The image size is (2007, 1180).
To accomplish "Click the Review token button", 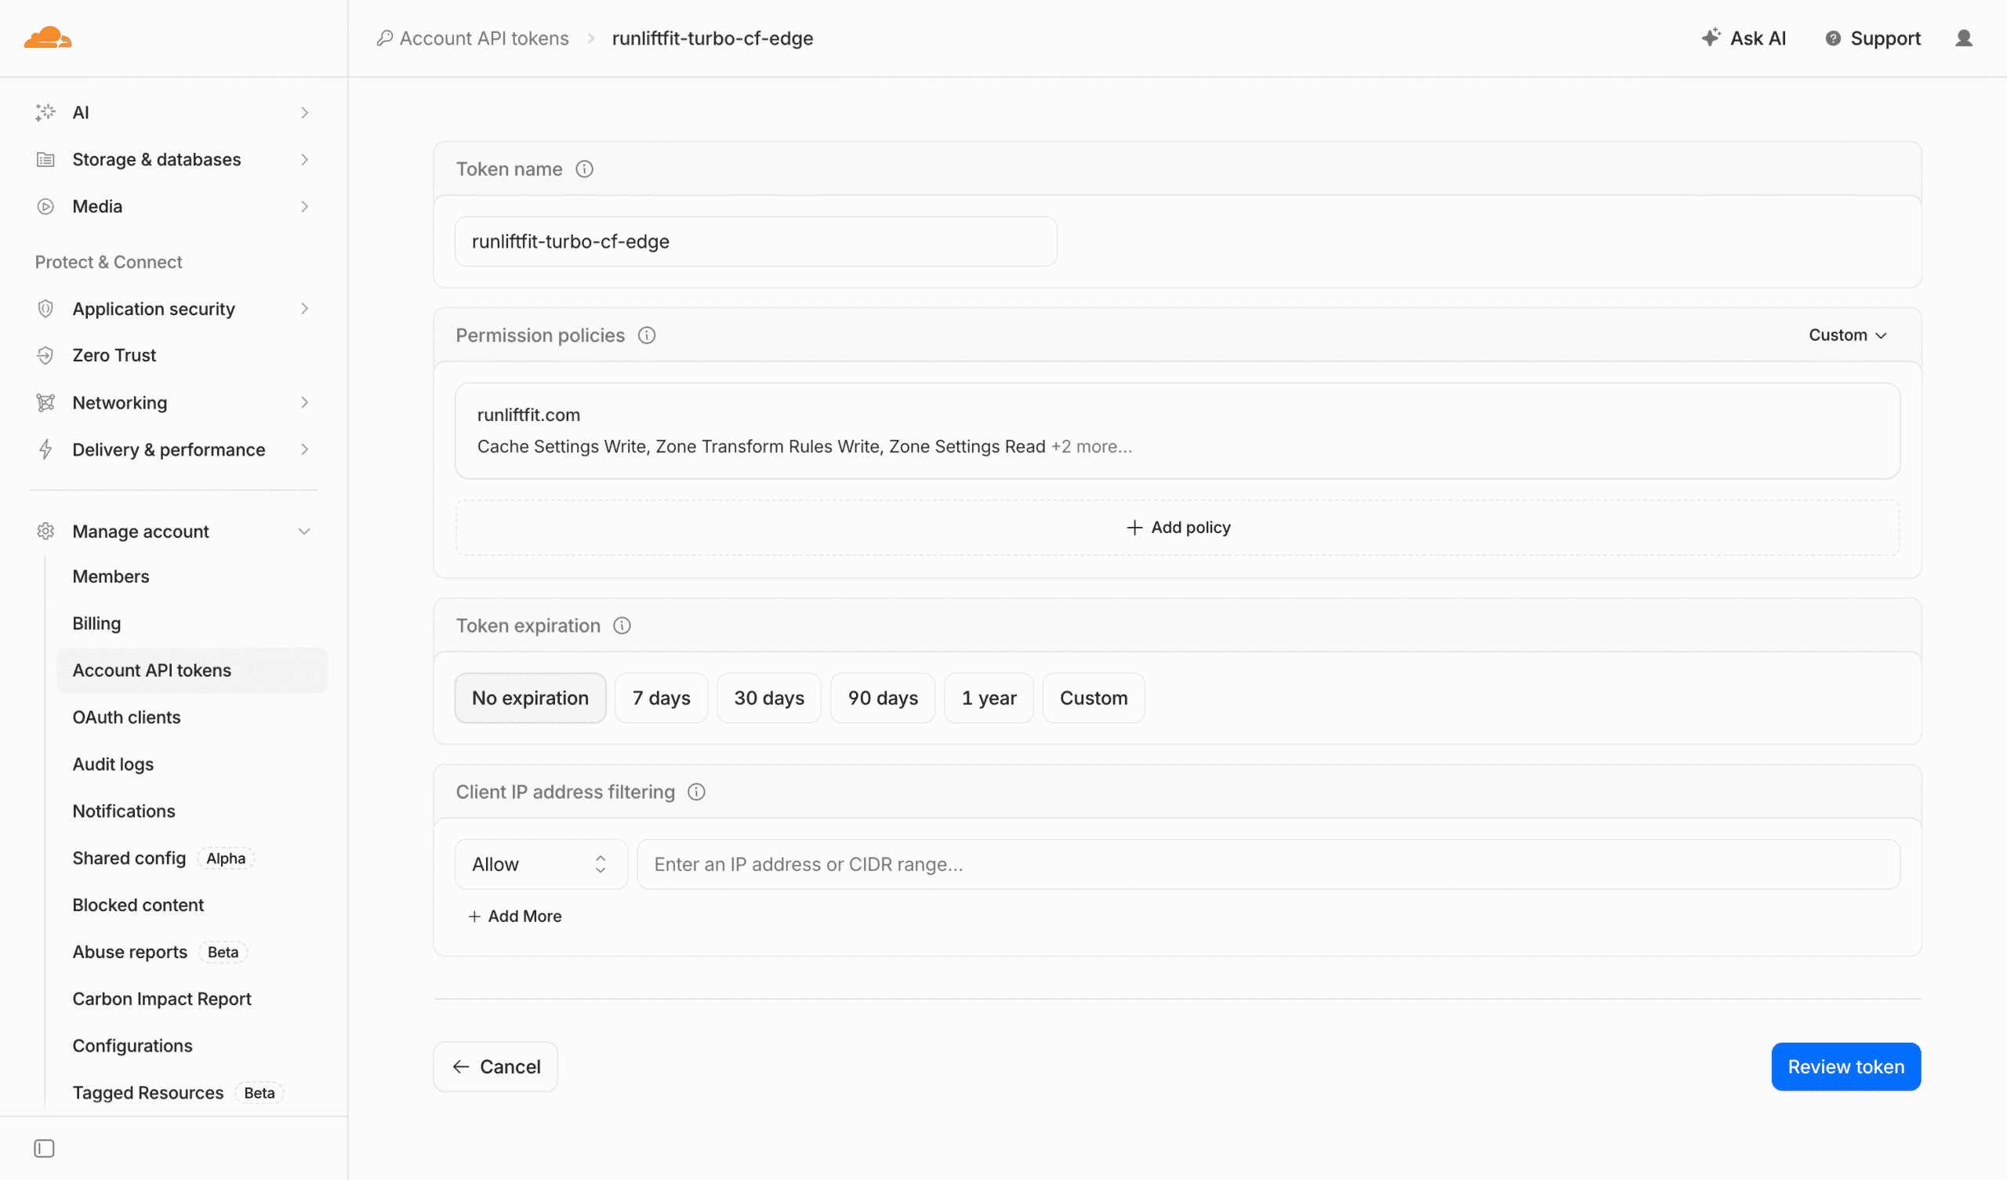I will (x=1846, y=1067).
